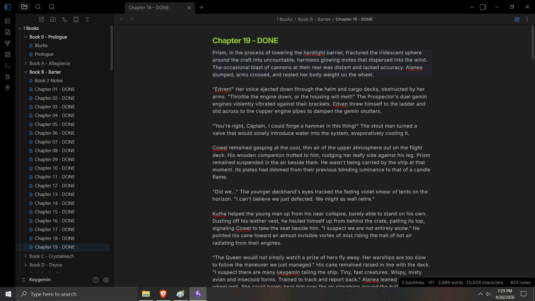Open Brave browser from the taskbar
This screenshot has width=535, height=301.
click(x=163, y=294)
